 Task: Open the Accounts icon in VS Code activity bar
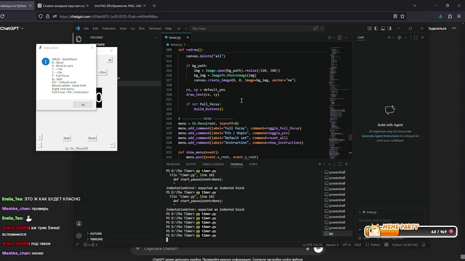(79, 224)
